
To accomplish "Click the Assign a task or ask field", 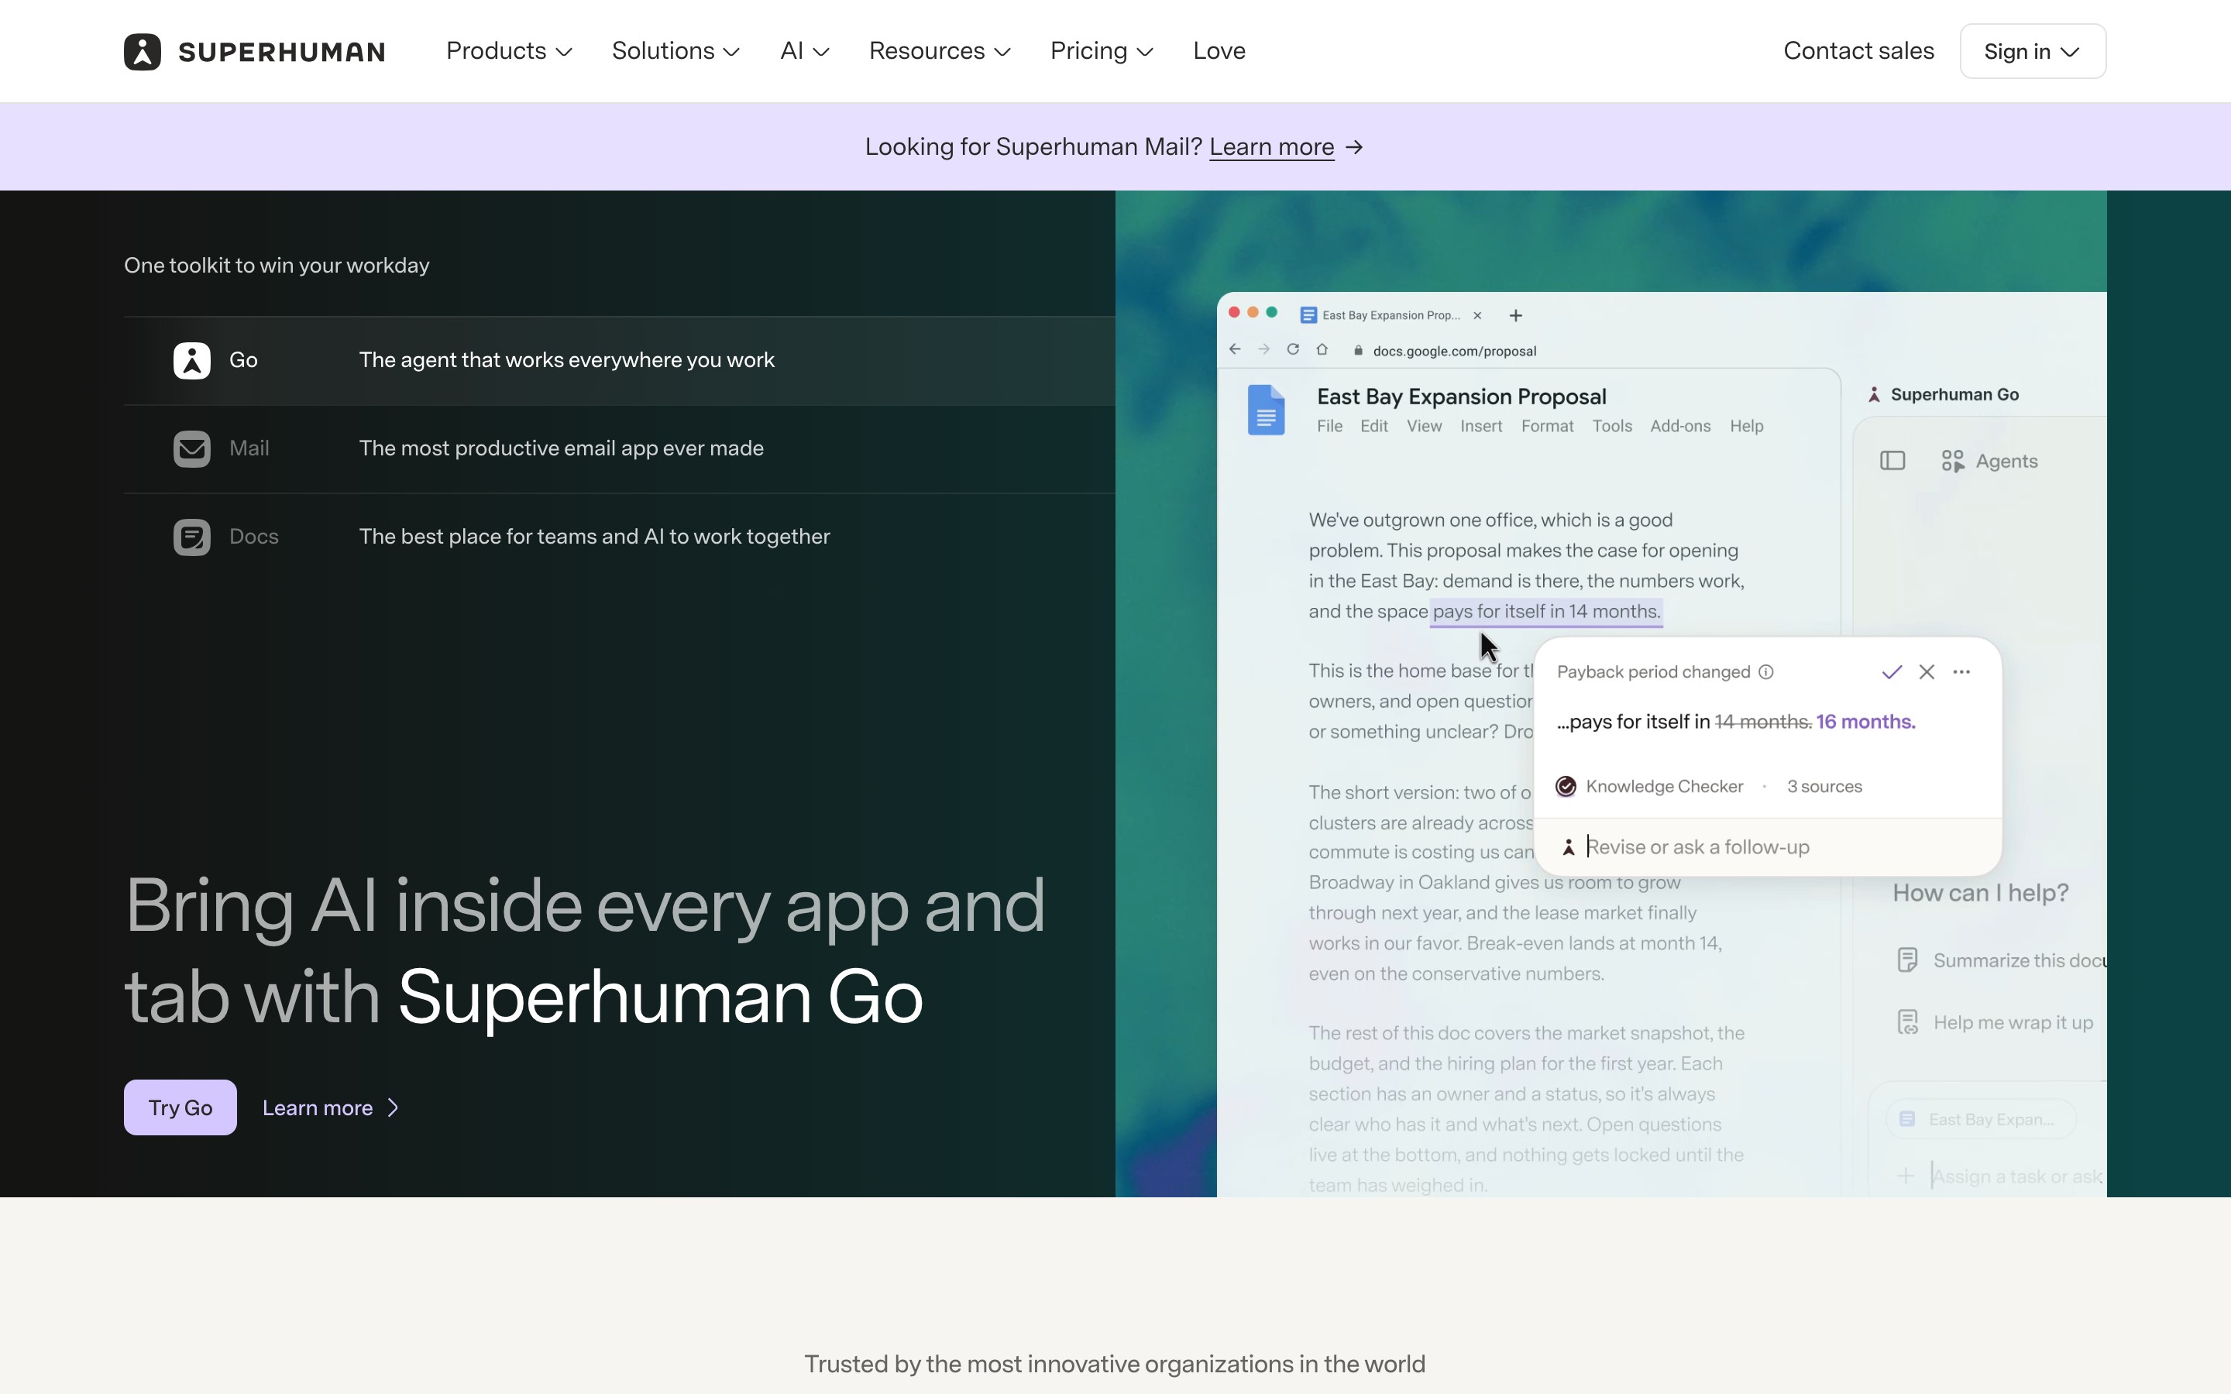I will coord(2017,1176).
